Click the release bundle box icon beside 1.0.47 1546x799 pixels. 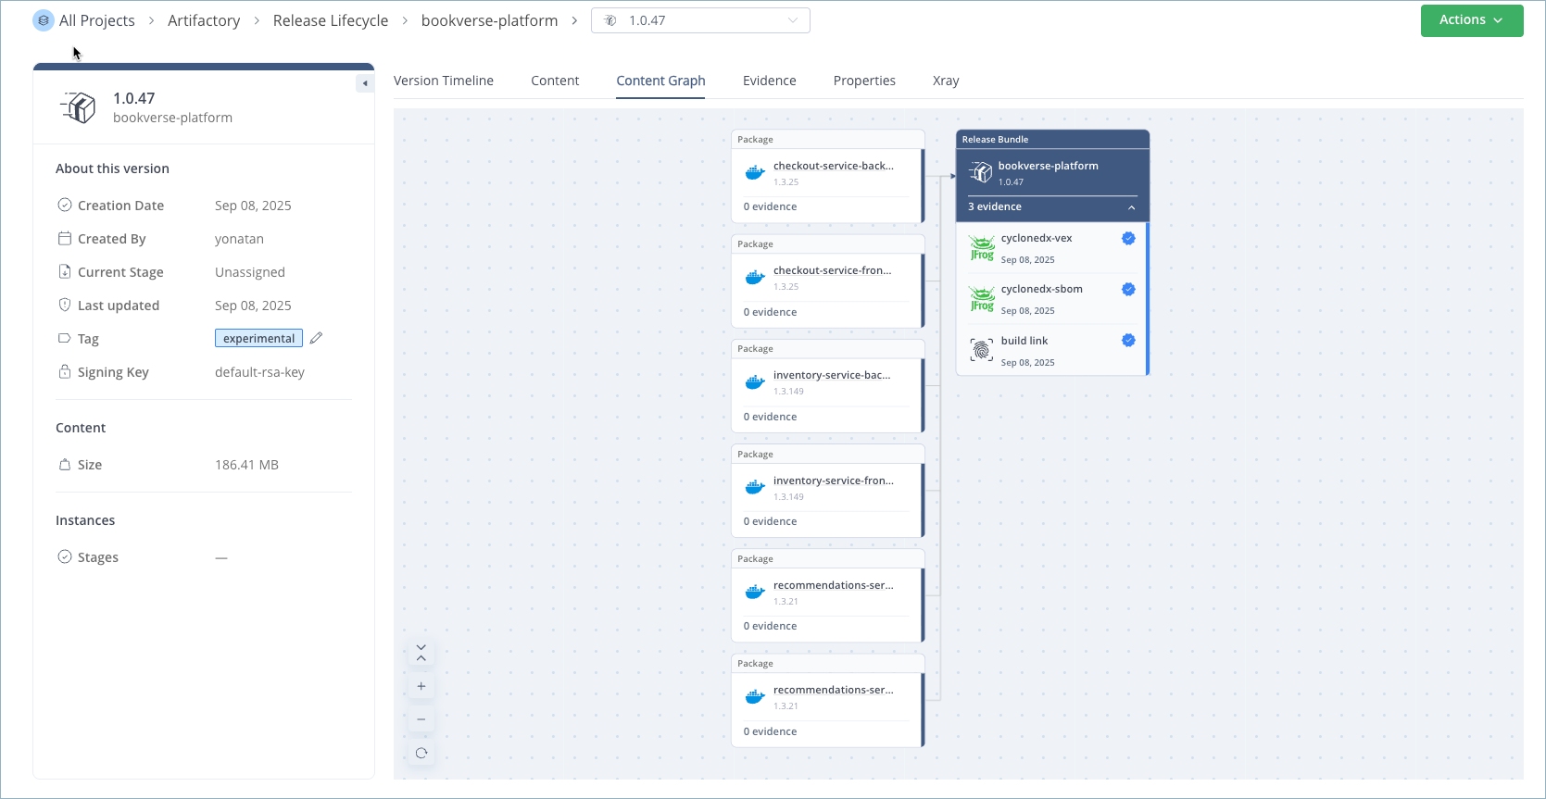(80, 107)
